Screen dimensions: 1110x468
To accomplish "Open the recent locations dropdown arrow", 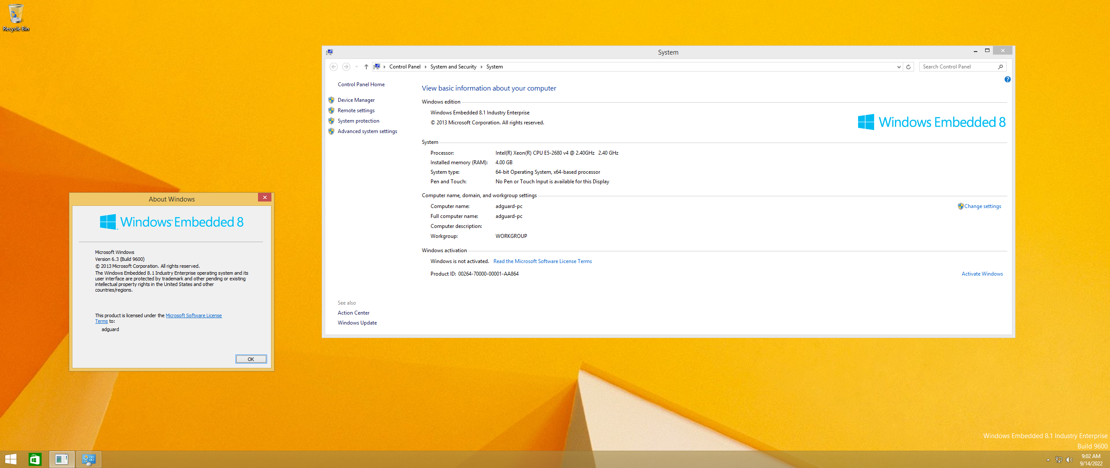I will click(x=356, y=67).
